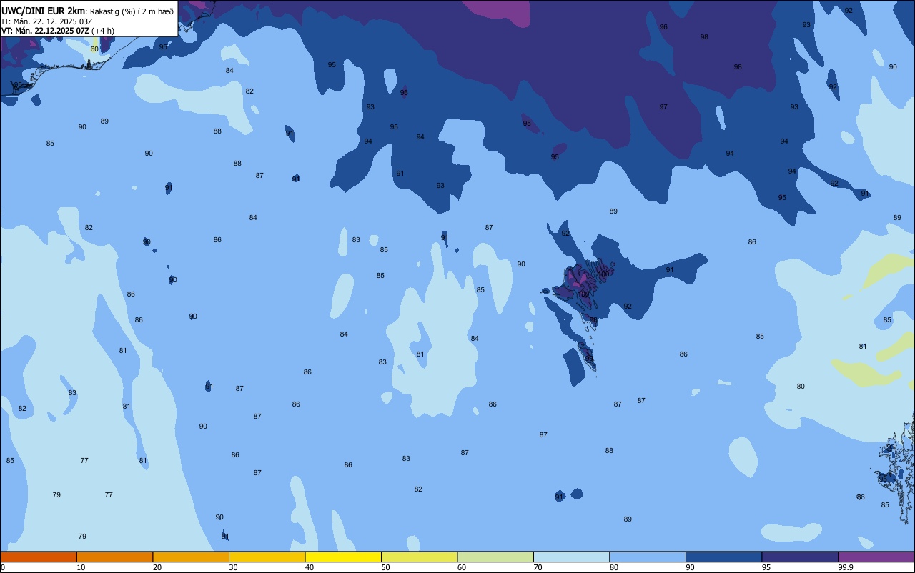This screenshot has width=915, height=573.
Task: Click the '30' legend scale label
Action: pyautogui.click(x=233, y=567)
